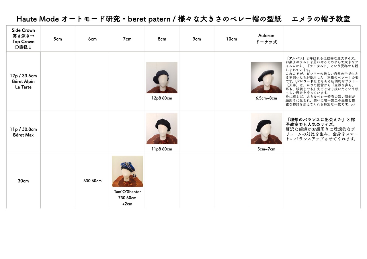Select the 'Side Crown' header cell
367x259 pixels.
click(23, 39)
